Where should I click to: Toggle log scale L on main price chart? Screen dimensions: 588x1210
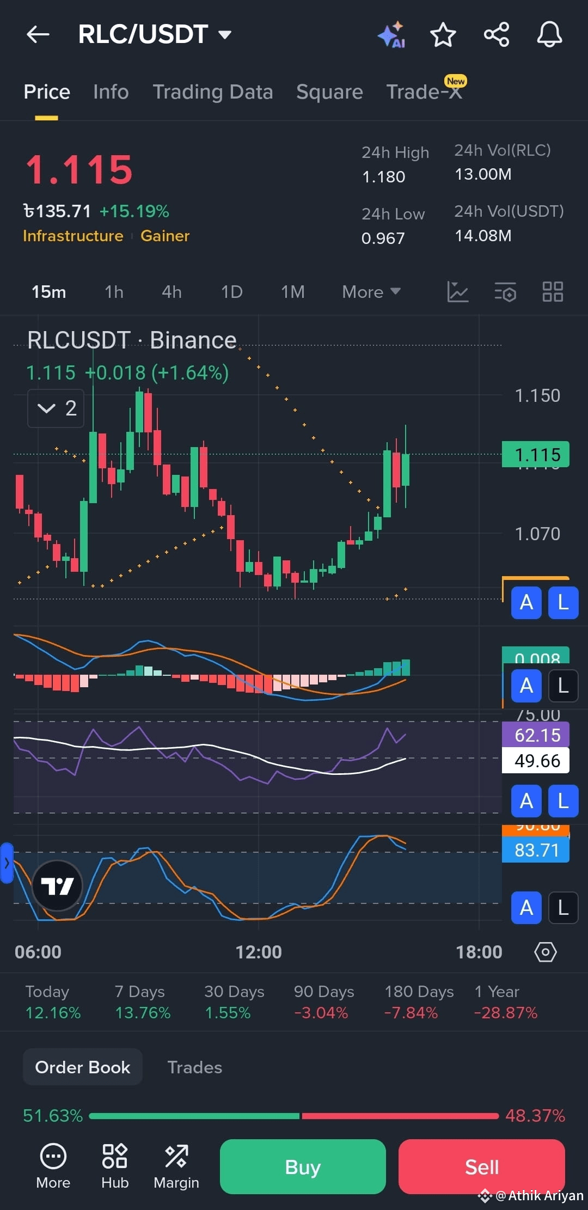point(563,602)
